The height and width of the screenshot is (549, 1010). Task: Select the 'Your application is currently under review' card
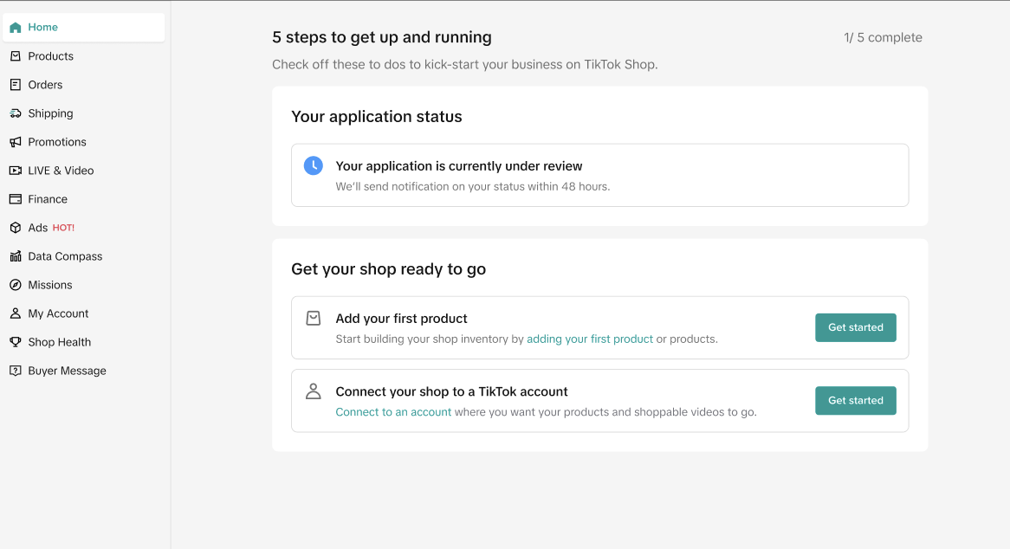click(x=599, y=175)
